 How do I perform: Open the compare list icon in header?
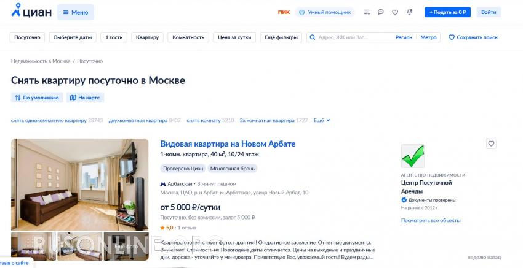pos(367,12)
